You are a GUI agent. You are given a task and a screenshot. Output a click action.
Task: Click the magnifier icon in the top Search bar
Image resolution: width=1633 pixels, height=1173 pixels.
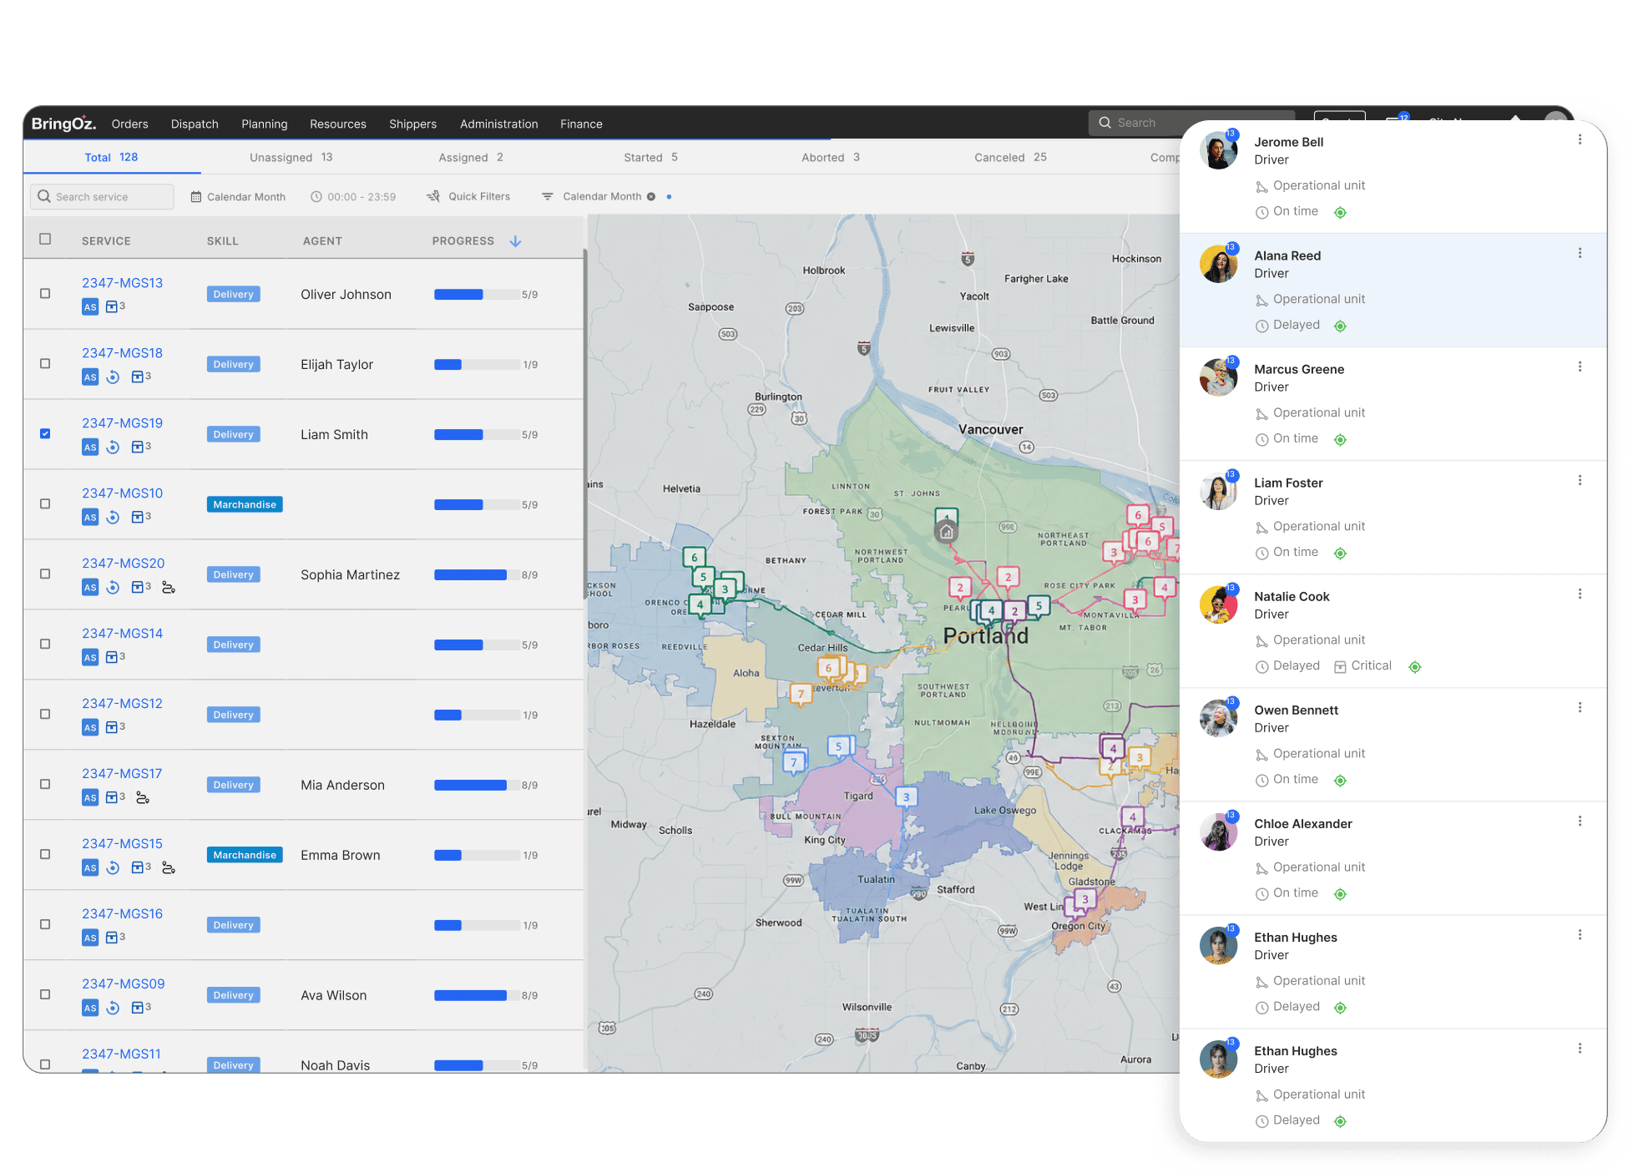1105,123
